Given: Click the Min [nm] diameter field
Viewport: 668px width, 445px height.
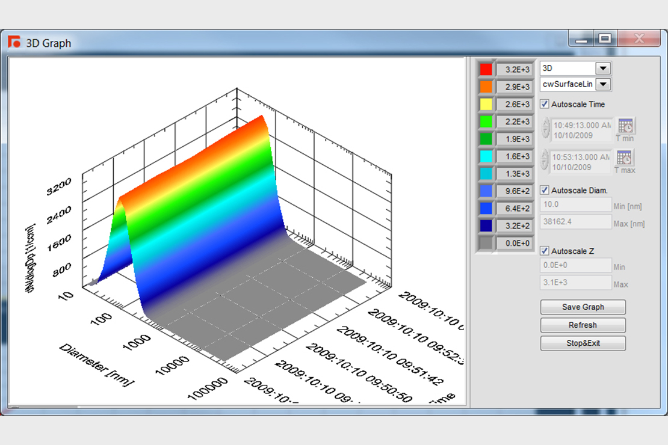Looking at the screenshot, I should pyautogui.click(x=576, y=205).
